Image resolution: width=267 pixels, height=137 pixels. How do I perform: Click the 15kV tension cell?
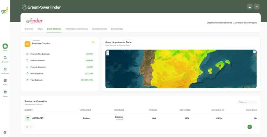(x=154, y=118)
